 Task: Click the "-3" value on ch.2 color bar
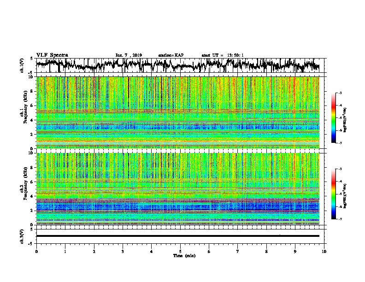[x=340, y=169]
